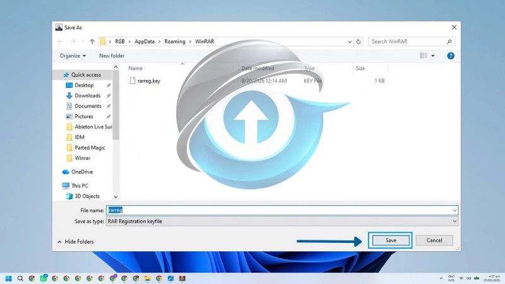Screen dimensions: 505x284
Task: Show hidden system tray icons
Action: [441, 278]
